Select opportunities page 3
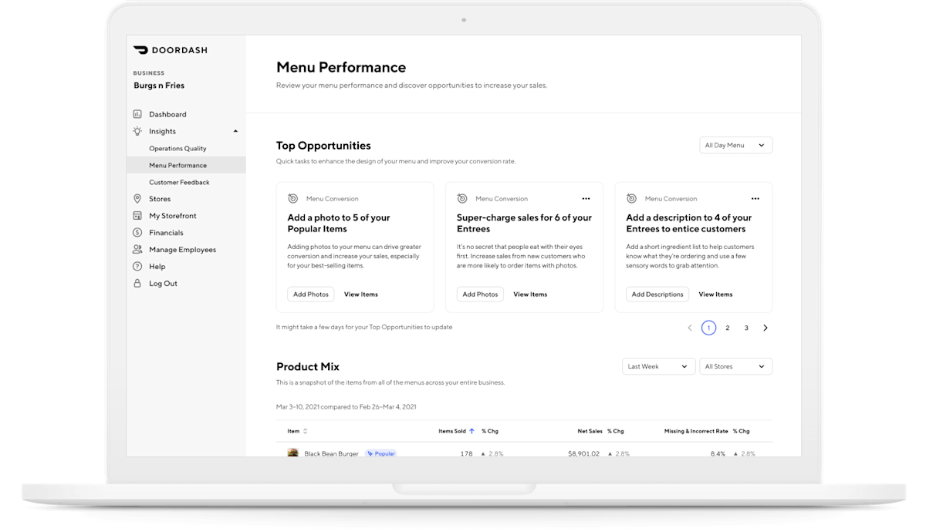Viewport: 926px width, 532px height. point(746,328)
